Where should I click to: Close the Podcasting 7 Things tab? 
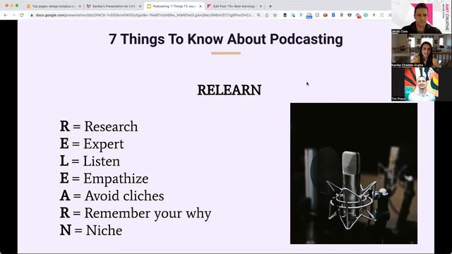click(201, 6)
